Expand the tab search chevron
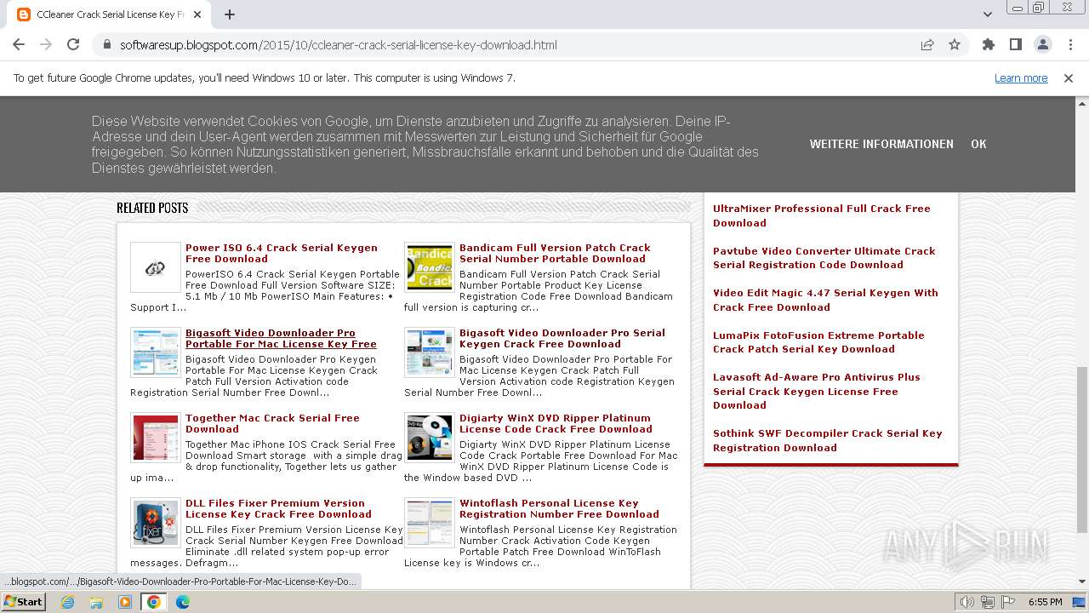 coord(988,14)
